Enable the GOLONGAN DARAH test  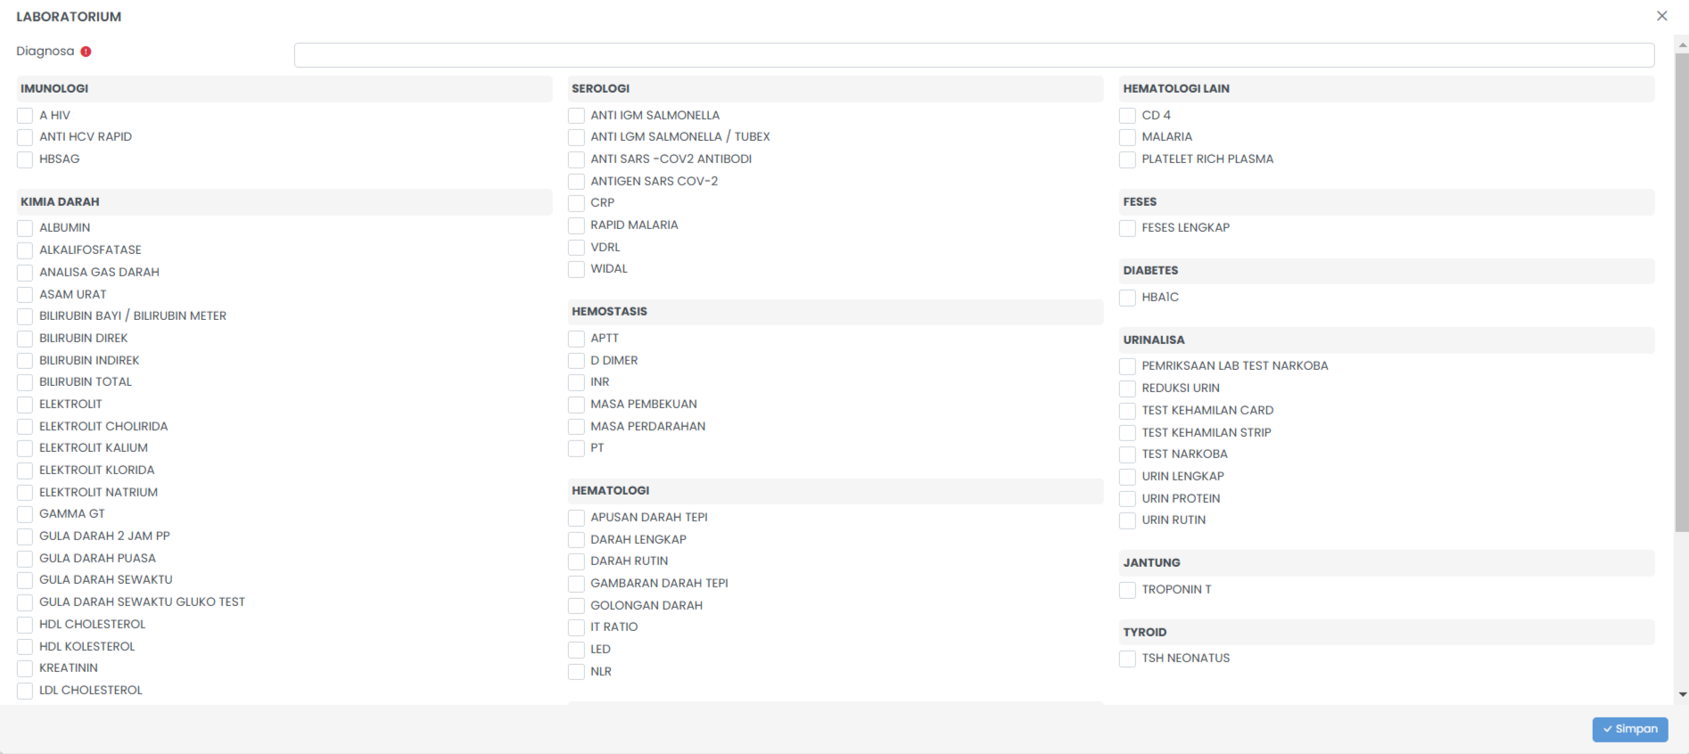click(576, 606)
